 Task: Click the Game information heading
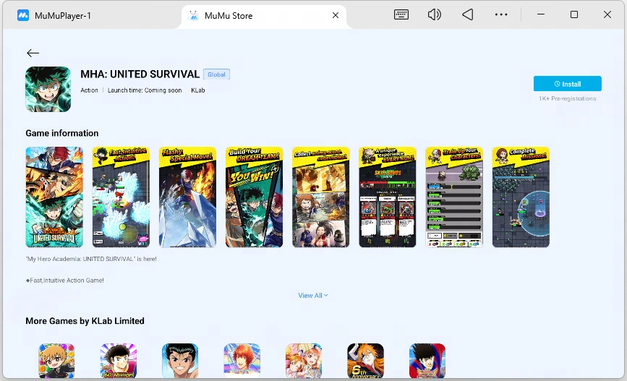[x=62, y=133]
